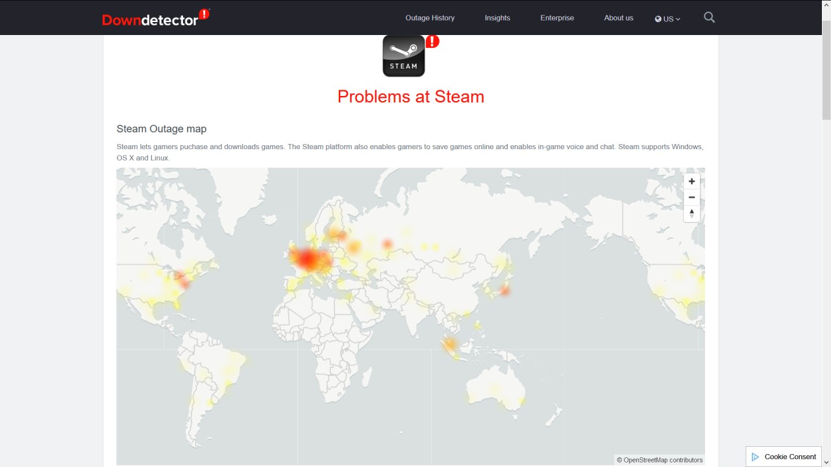Click the red hotspot over Western Europe

307,259
